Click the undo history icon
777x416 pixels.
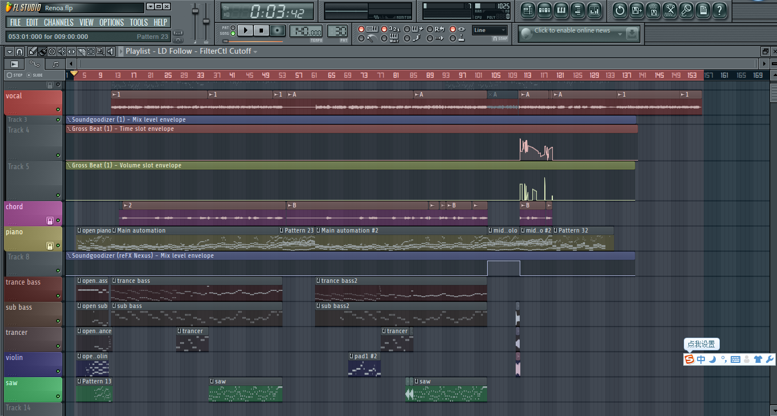coord(620,10)
